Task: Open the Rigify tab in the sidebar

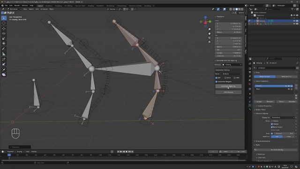Action: pos(246,52)
